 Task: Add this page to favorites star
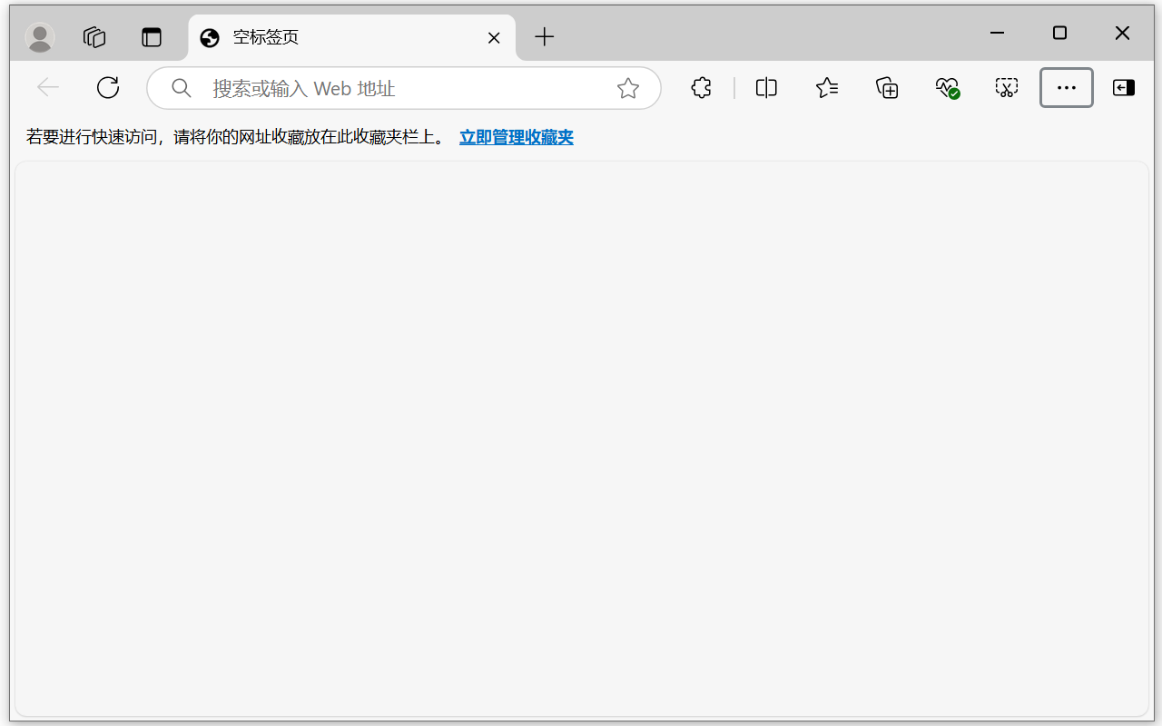pyautogui.click(x=628, y=88)
